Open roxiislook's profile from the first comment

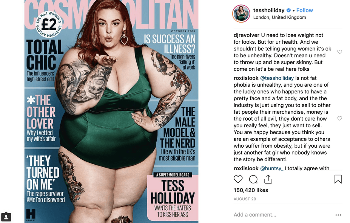pos(246,78)
